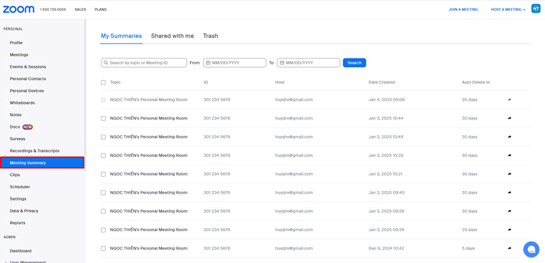Open the NT profile avatar
The height and width of the screenshot is (263, 545).
tap(535, 9)
